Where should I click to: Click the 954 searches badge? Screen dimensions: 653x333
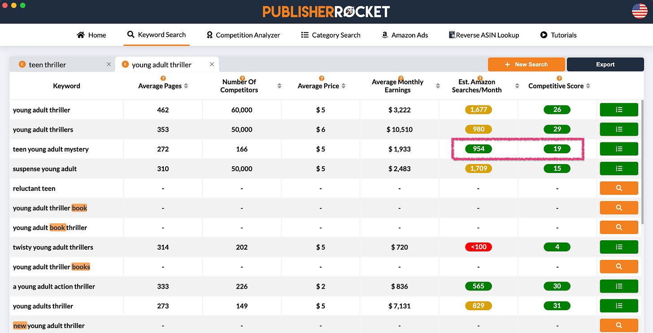[x=479, y=149]
